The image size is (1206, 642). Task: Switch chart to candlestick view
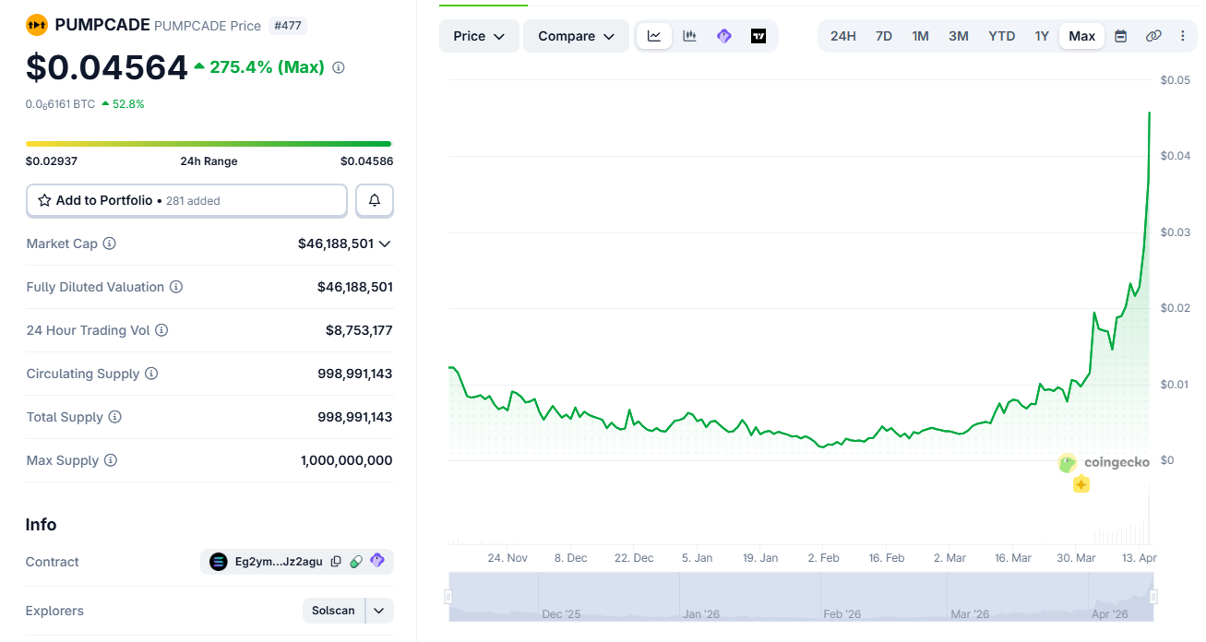coord(688,35)
